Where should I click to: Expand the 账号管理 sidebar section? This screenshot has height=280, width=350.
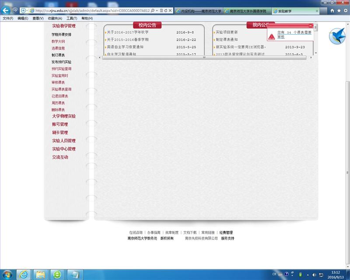tap(60, 125)
